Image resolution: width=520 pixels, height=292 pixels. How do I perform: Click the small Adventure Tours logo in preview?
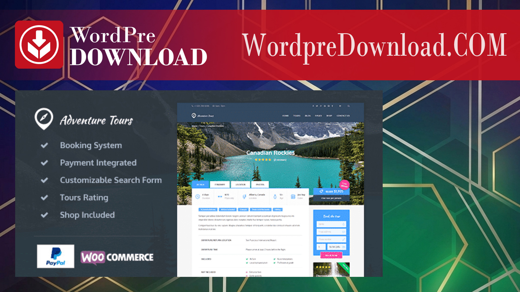(203, 116)
